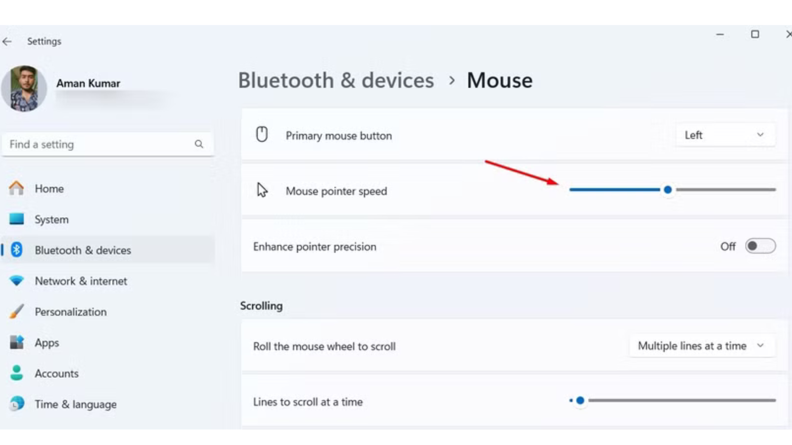Image resolution: width=792 pixels, height=445 pixels.
Task: Toggle Enhance pointer precision switch
Action: pos(760,246)
